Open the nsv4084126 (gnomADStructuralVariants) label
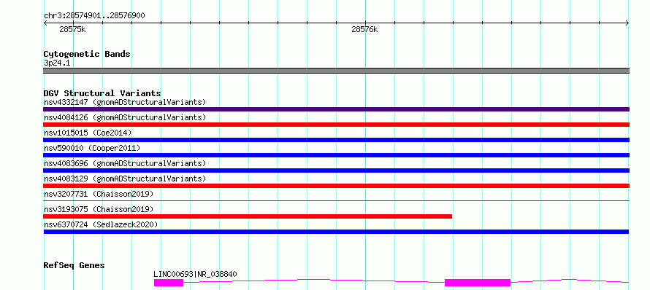 [125, 117]
